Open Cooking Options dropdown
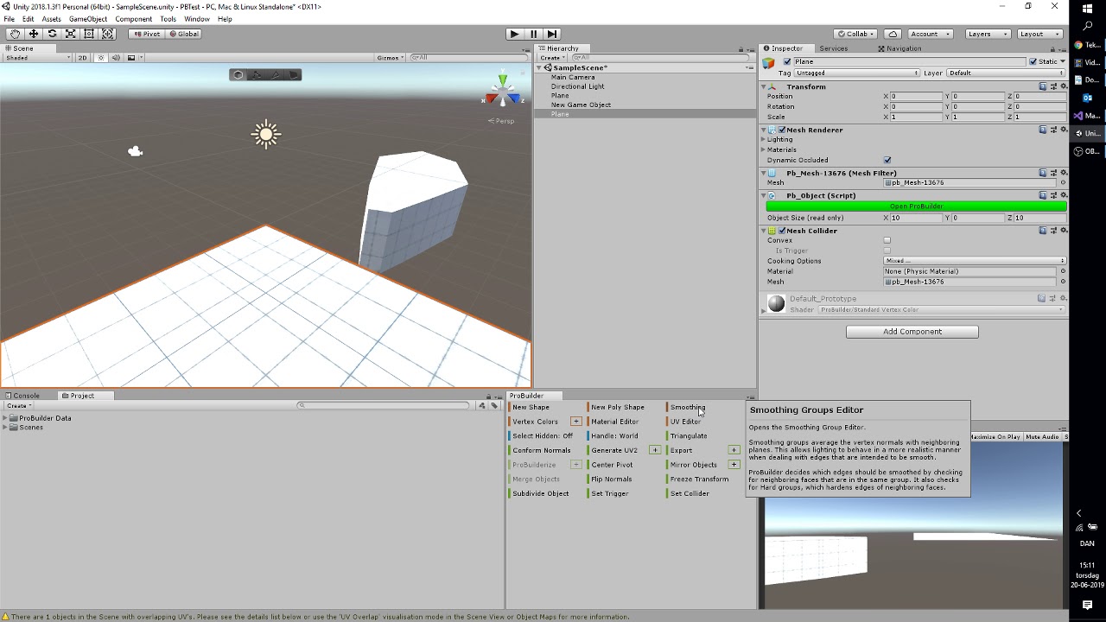 point(976,261)
